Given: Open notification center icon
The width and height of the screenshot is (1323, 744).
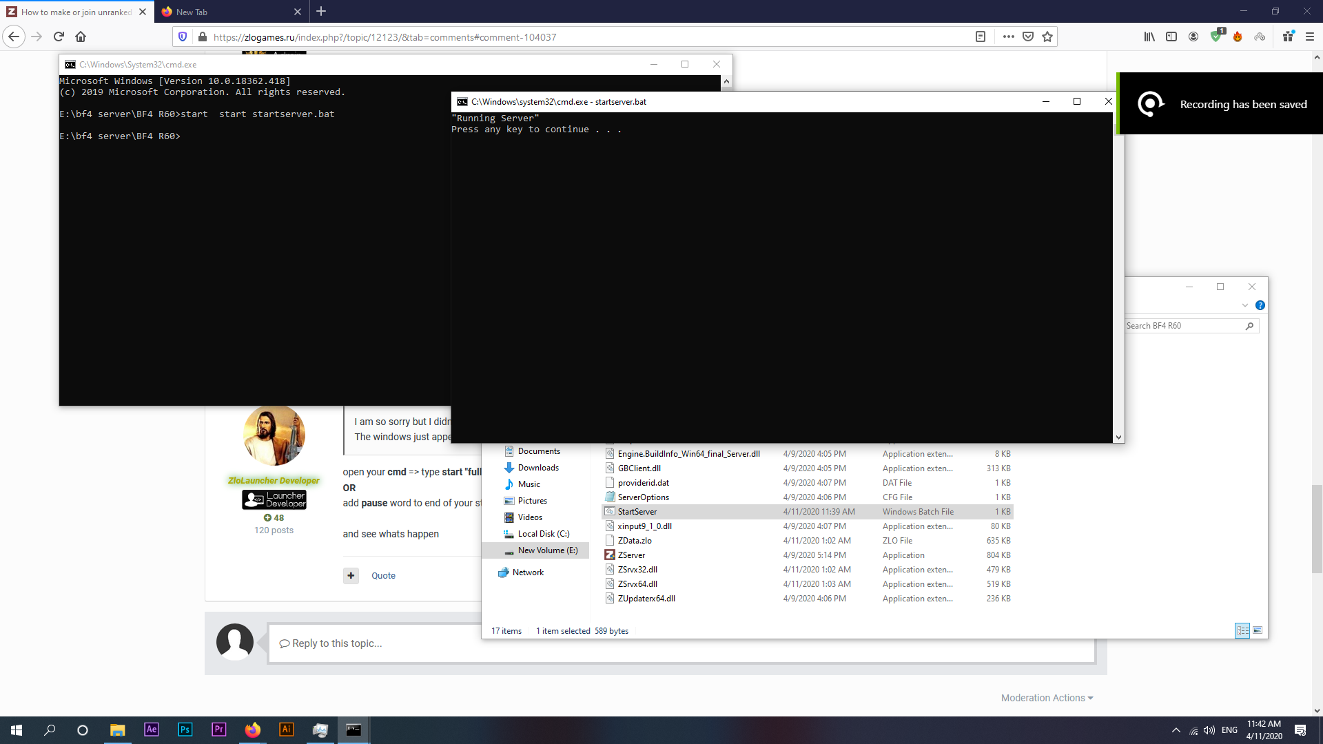Looking at the screenshot, I should pos(1300,730).
